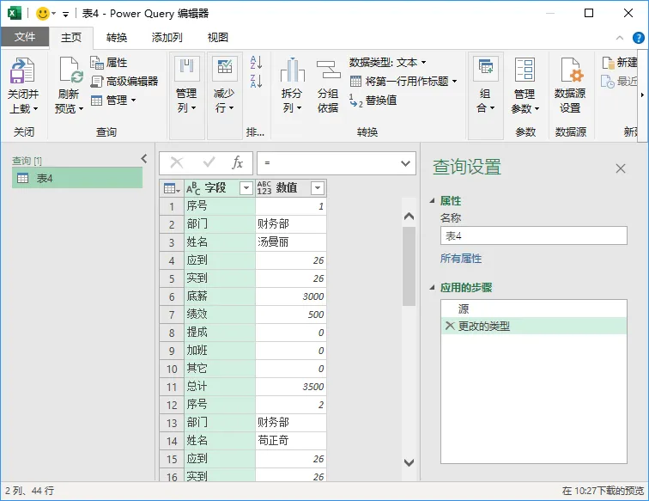Select 总计 cell in row 11
The image size is (649, 501).
click(x=220, y=387)
